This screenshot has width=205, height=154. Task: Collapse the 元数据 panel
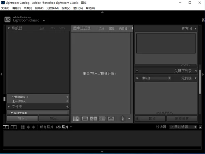point(195,78)
